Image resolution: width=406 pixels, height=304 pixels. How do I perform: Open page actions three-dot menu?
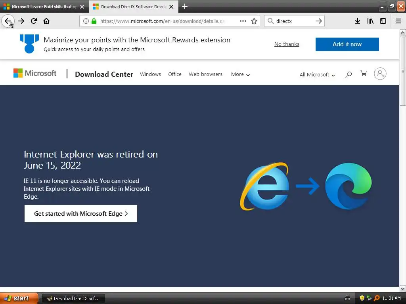(x=243, y=21)
